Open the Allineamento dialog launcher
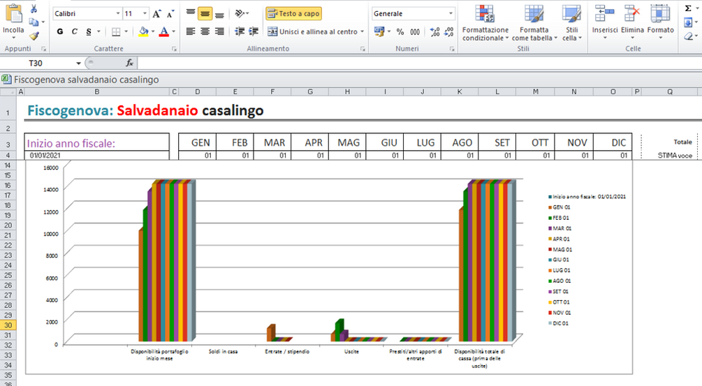Viewport: 702px width, 386px height. click(x=363, y=49)
